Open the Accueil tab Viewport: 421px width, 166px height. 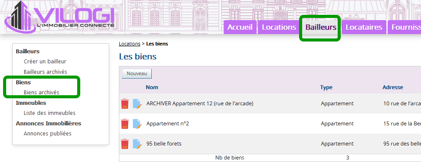pos(240,27)
